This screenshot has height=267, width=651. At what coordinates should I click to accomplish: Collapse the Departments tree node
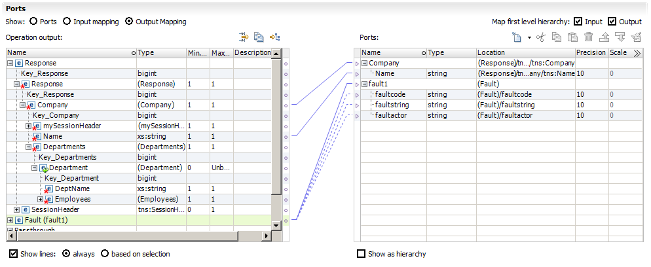28,147
